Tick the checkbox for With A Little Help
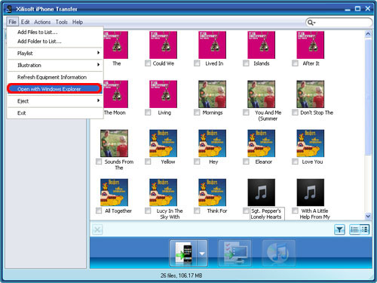 pyautogui.click(x=295, y=211)
